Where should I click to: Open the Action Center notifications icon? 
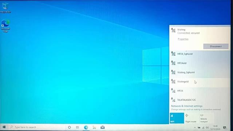pyautogui.click(x=225, y=127)
